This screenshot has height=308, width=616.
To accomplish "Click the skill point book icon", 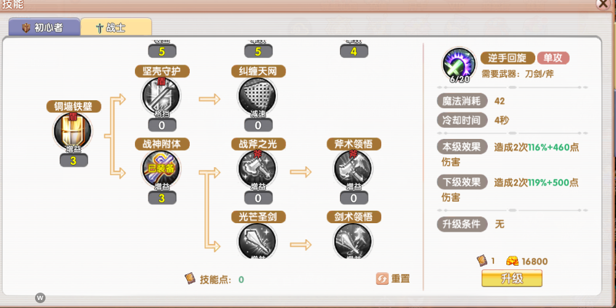I will click(190, 278).
